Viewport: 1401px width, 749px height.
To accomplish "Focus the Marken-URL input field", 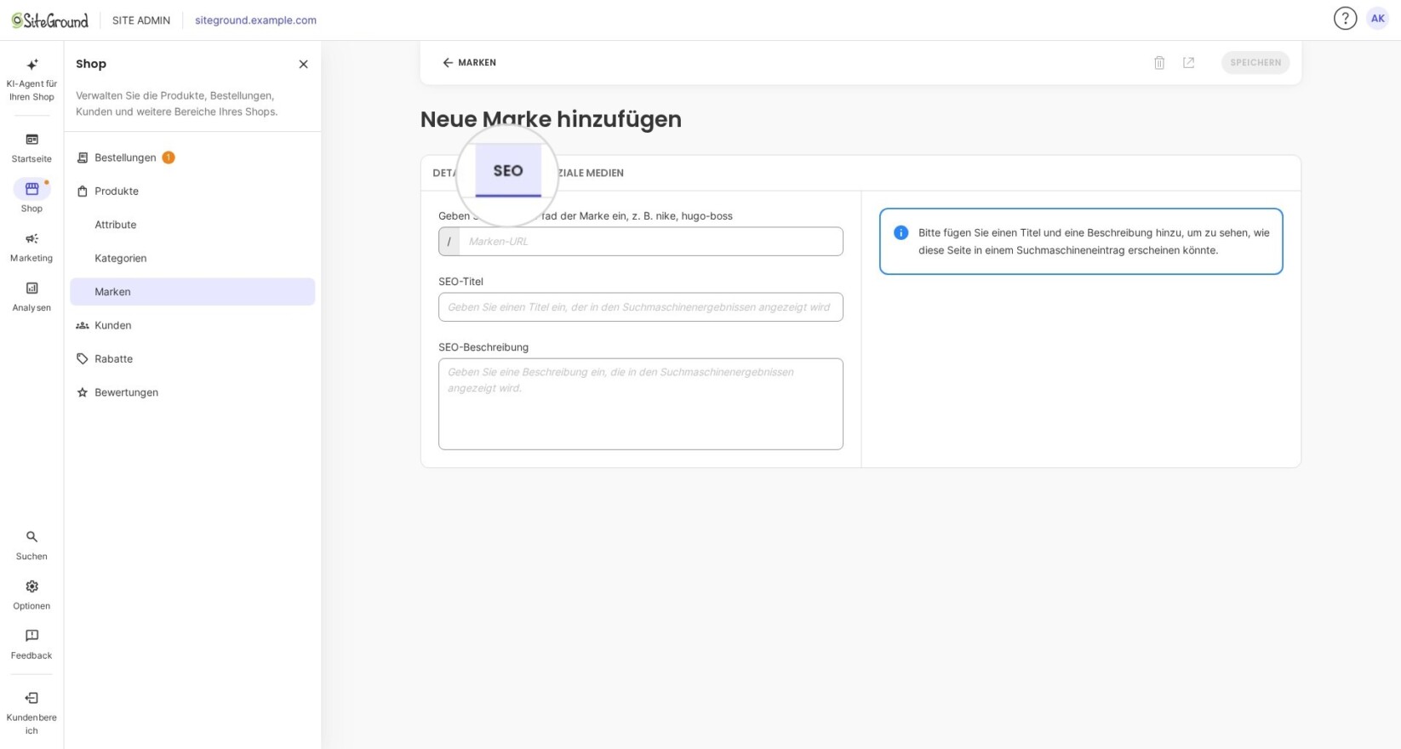I will pos(651,241).
